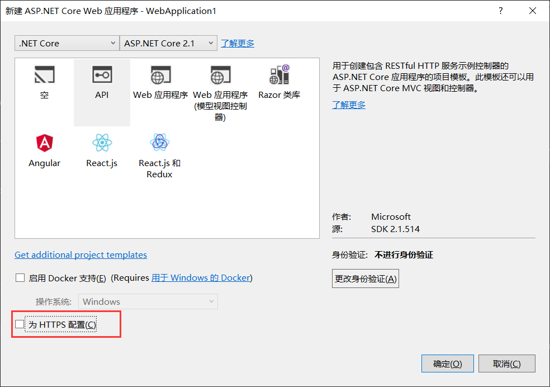The width and height of the screenshot is (550, 387).
Task: Click 了解更多 link next to version dropdown
Action: pyautogui.click(x=238, y=44)
